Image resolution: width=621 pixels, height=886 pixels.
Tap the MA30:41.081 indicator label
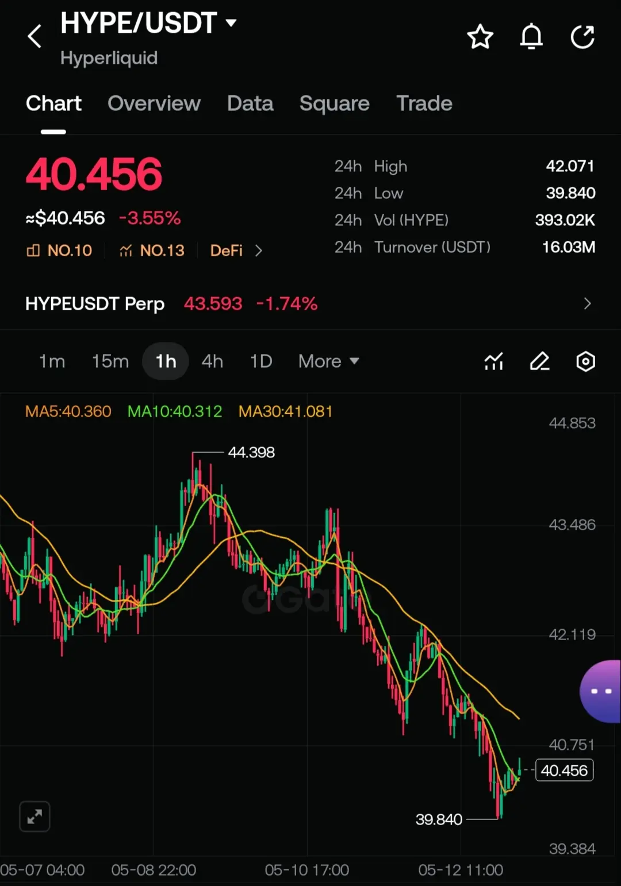(285, 411)
